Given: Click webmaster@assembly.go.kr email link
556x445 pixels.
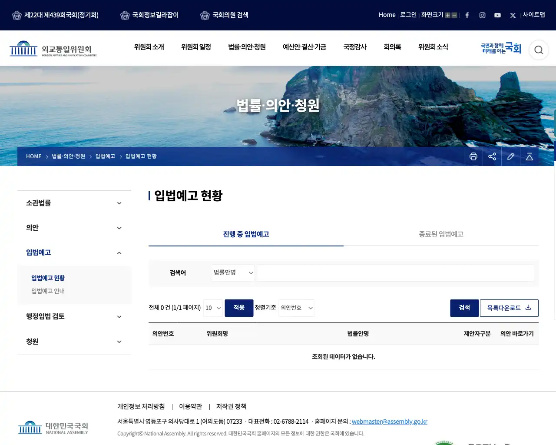Looking at the screenshot, I should click(x=390, y=422).
